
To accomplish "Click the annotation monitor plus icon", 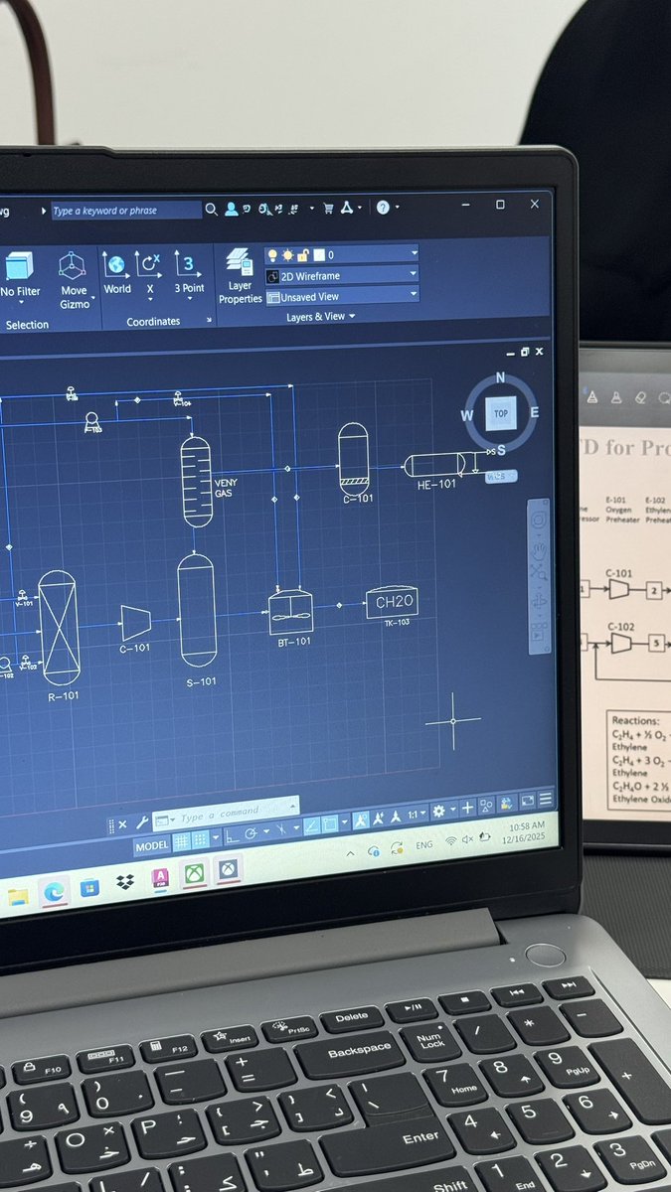I will [466, 807].
